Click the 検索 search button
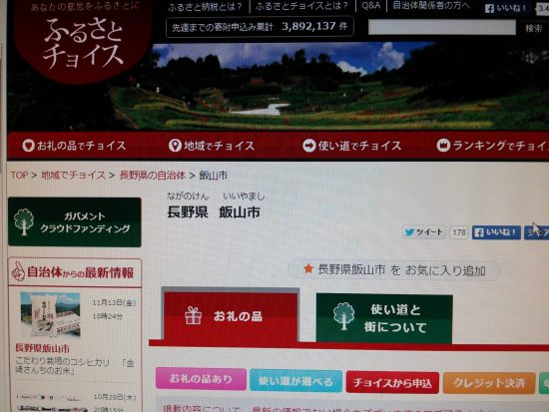Viewport: 549px width, 412px height. click(x=534, y=28)
